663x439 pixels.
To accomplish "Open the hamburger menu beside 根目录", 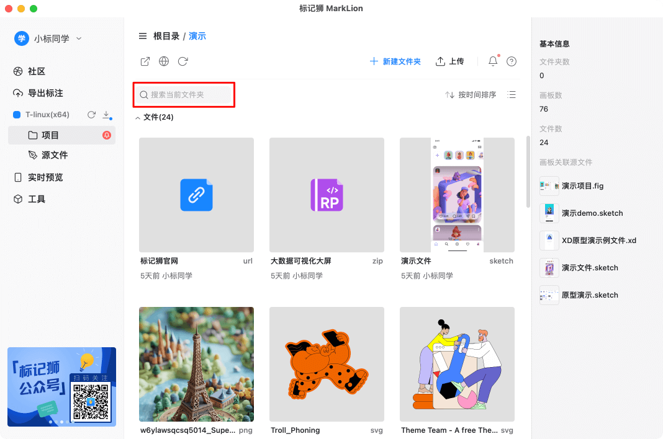I will tap(143, 36).
